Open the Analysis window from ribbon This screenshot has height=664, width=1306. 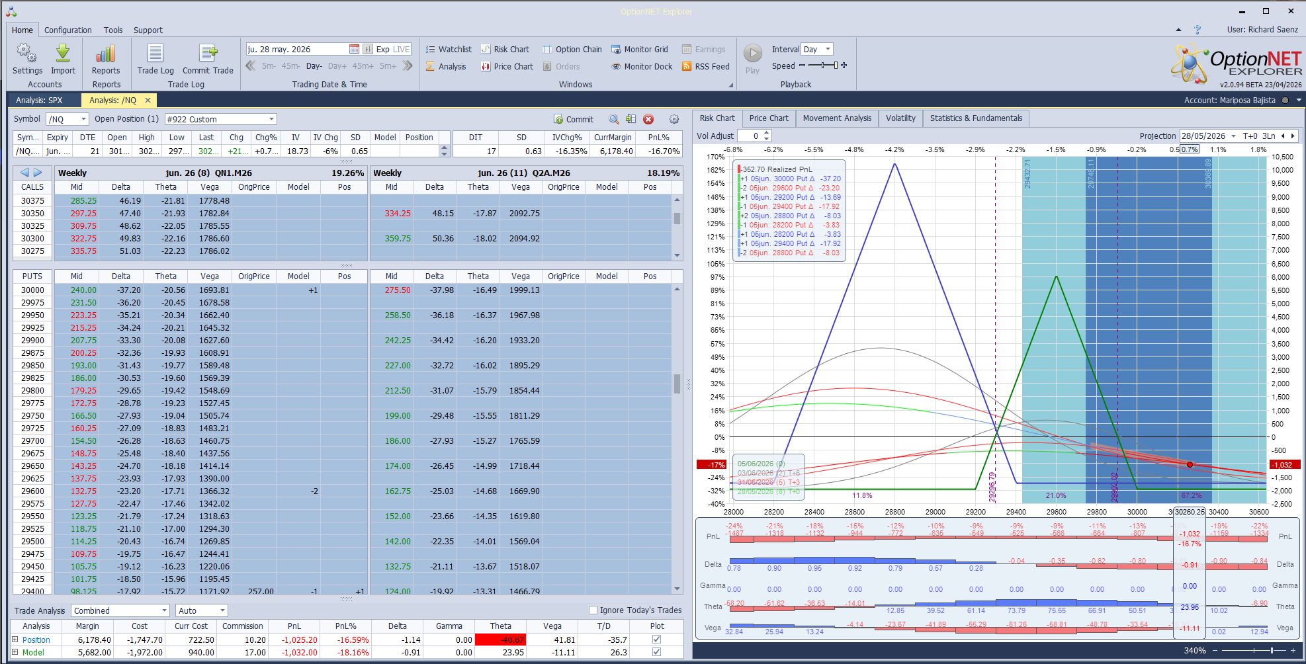click(446, 66)
